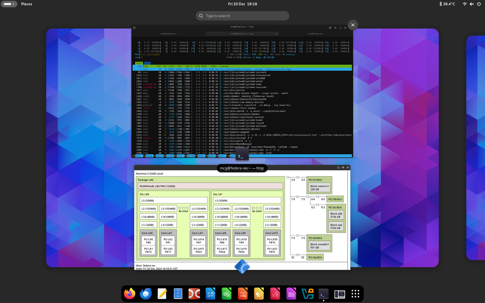Open the clock showing Fri 20 Dec 18:18
Viewport: 485px width, 303px height.
(x=242, y=4)
